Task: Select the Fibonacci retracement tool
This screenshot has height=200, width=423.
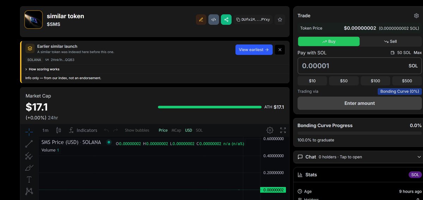Action: (29, 156)
